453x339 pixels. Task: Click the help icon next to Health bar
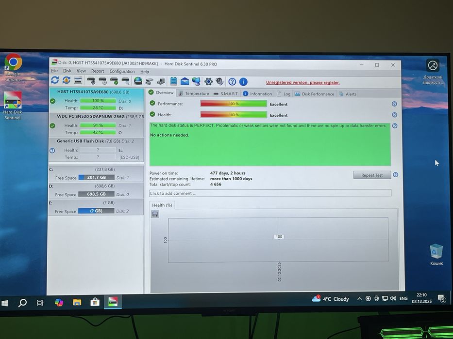click(x=394, y=115)
